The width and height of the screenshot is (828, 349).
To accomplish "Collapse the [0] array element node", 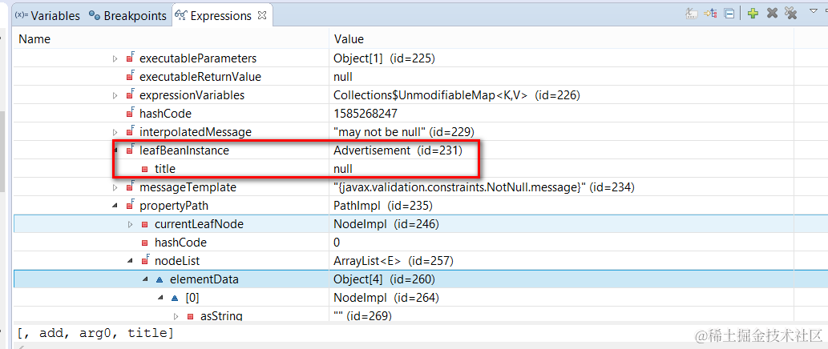I will pyautogui.click(x=160, y=298).
